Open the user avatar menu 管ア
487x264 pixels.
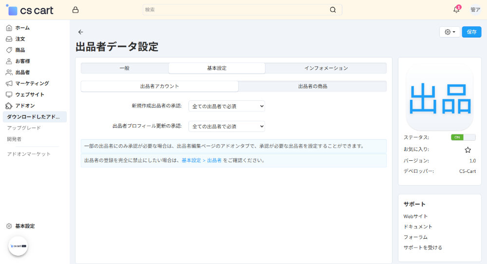pos(475,10)
